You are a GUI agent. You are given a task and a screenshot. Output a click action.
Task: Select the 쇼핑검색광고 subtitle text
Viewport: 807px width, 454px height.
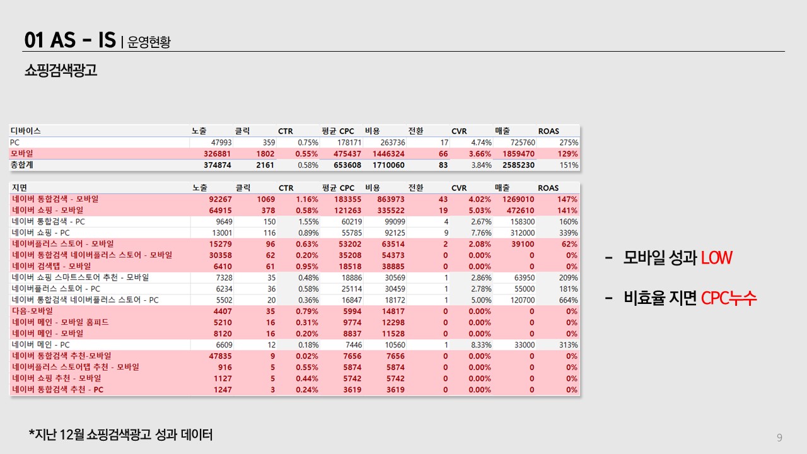tap(61, 71)
